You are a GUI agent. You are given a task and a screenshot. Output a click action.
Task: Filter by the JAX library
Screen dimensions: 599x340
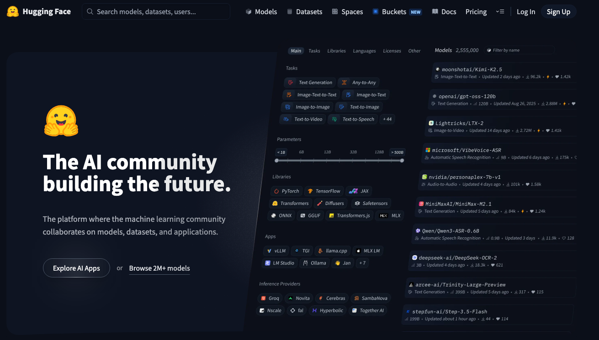[359, 191]
